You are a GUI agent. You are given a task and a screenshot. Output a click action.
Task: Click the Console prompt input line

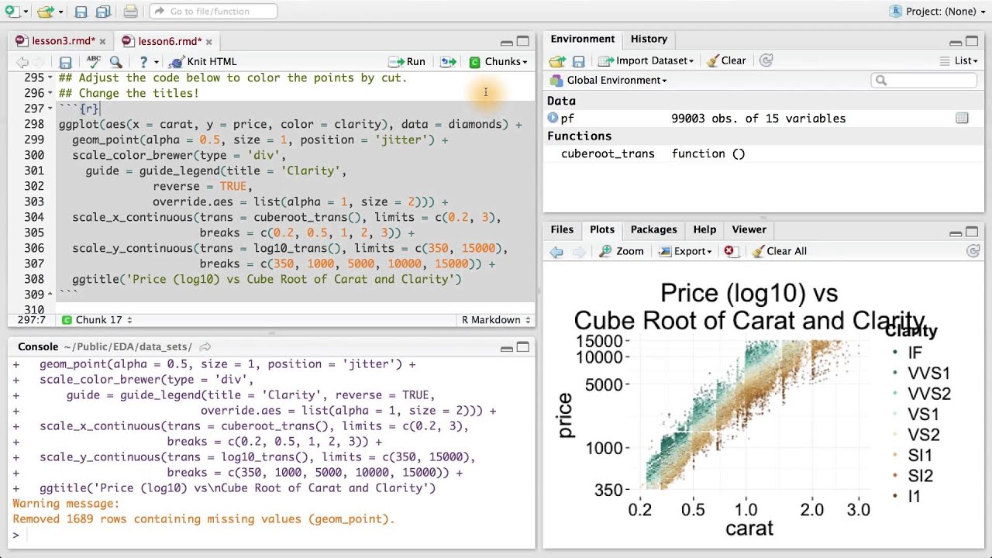[271, 535]
